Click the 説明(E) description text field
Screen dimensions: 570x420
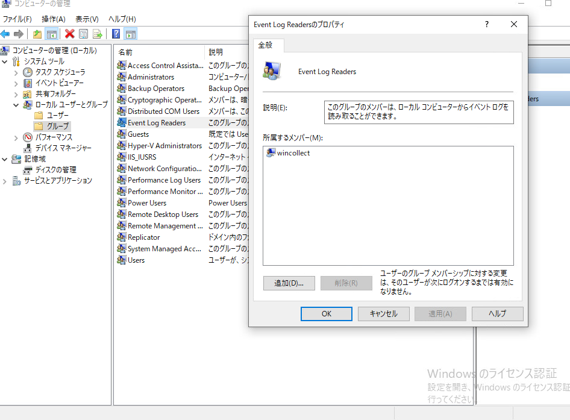(x=419, y=112)
